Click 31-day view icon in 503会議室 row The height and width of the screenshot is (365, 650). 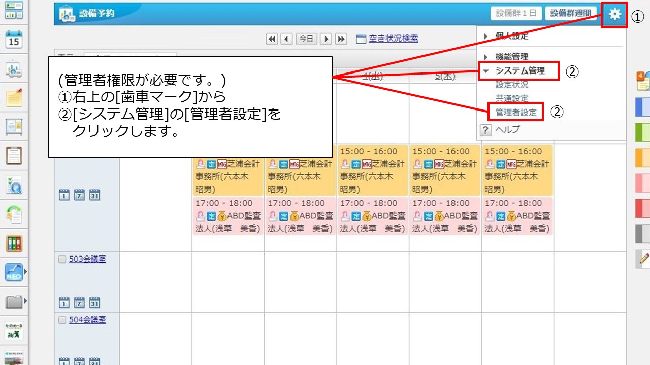coord(94,303)
